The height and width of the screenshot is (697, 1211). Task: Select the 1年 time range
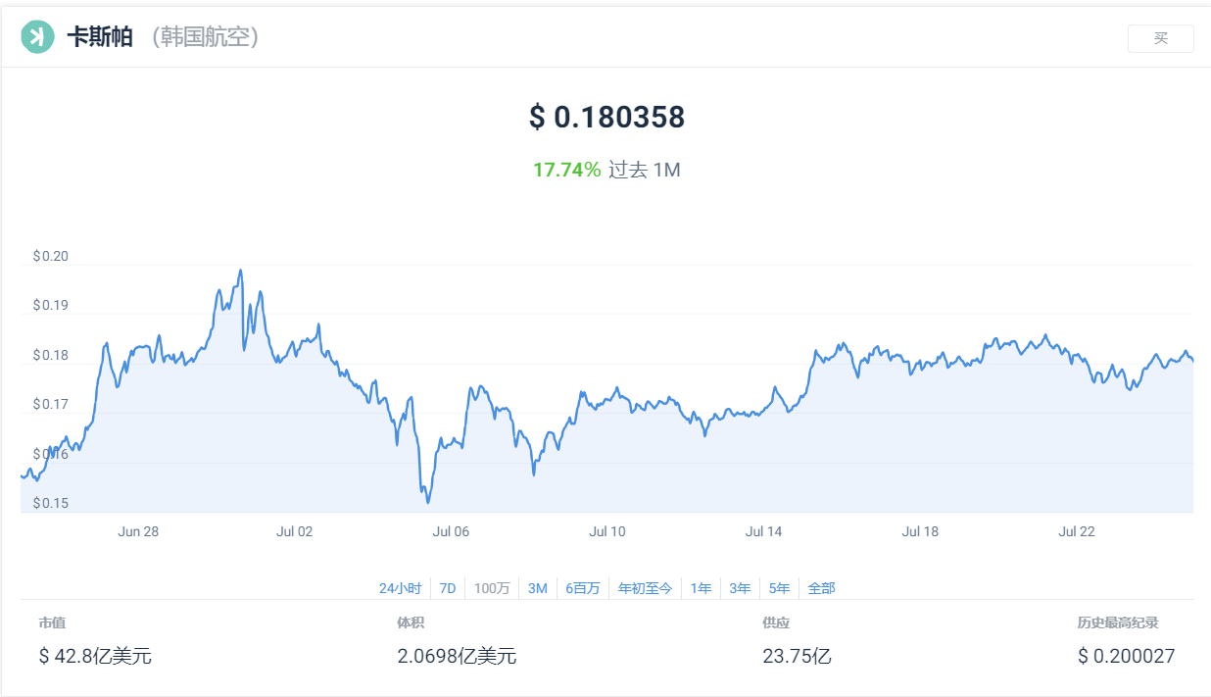click(701, 588)
